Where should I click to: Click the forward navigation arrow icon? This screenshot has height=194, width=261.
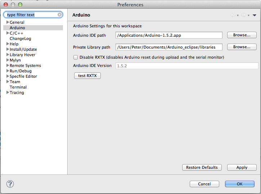tap(244, 15)
